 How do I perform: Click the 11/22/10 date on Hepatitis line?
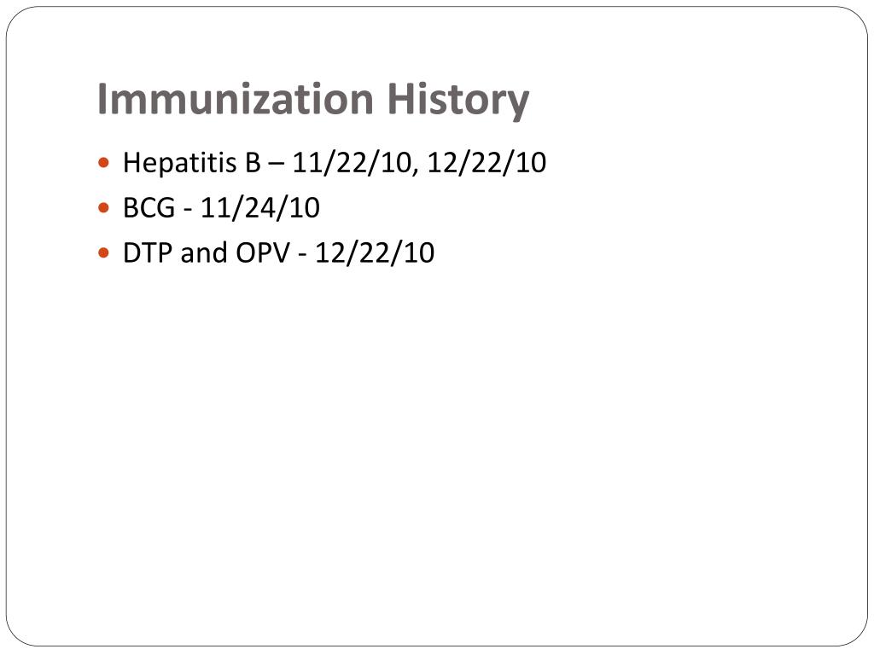[x=352, y=163]
